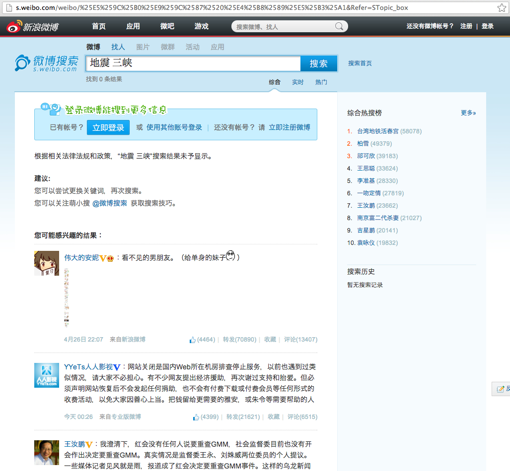The image size is (510, 471).
Task: Open hot search 王思聪
Action: tap(366, 168)
